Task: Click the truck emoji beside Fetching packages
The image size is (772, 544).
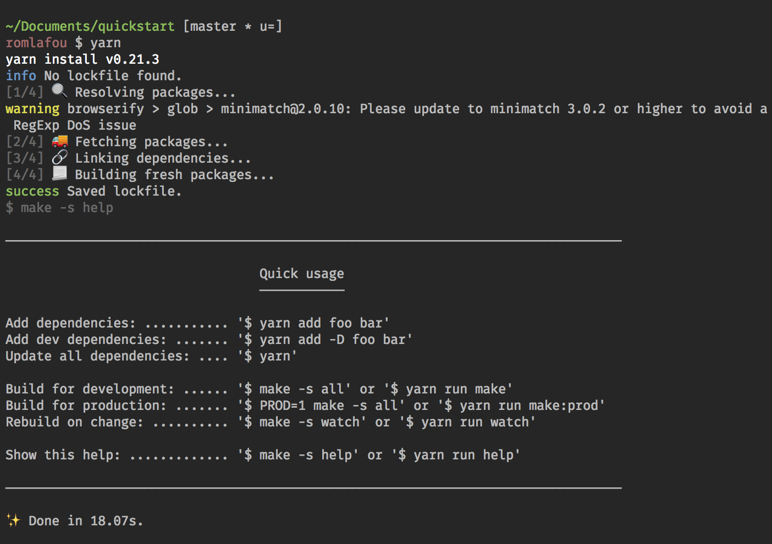Action: coord(59,141)
